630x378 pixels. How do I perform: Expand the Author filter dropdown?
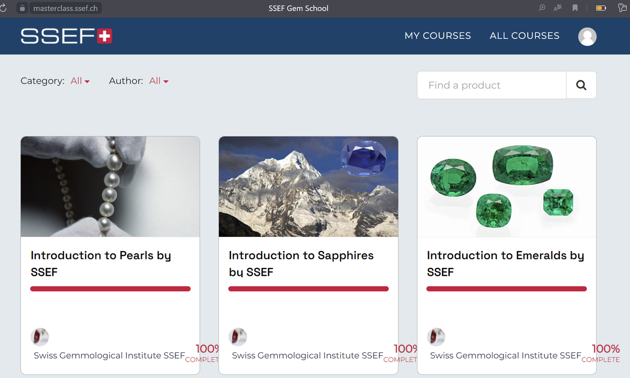coord(159,81)
